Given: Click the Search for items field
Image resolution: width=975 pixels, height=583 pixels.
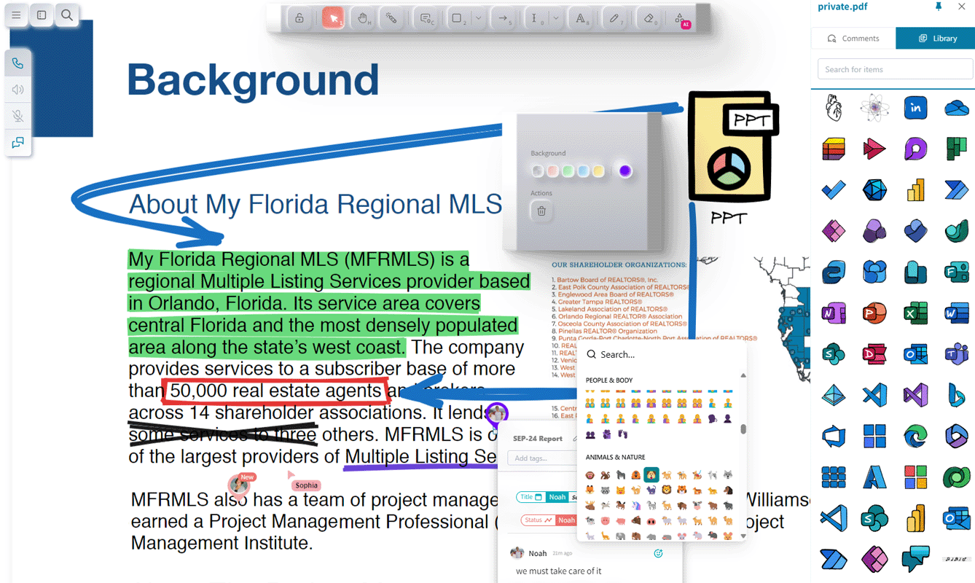Looking at the screenshot, I should (x=895, y=69).
